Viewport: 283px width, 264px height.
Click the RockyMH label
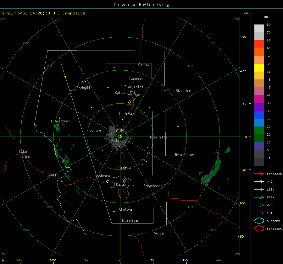(83, 88)
